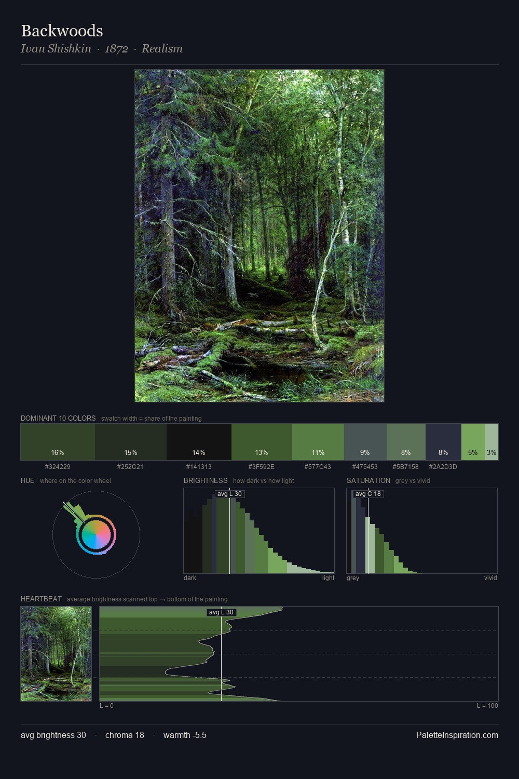Click artist name 'Ivan Shishkin'
Screen dimensions: 519x779
tap(56, 49)
